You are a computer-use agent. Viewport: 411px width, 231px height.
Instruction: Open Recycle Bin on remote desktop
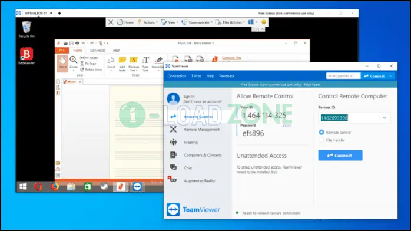26,29
